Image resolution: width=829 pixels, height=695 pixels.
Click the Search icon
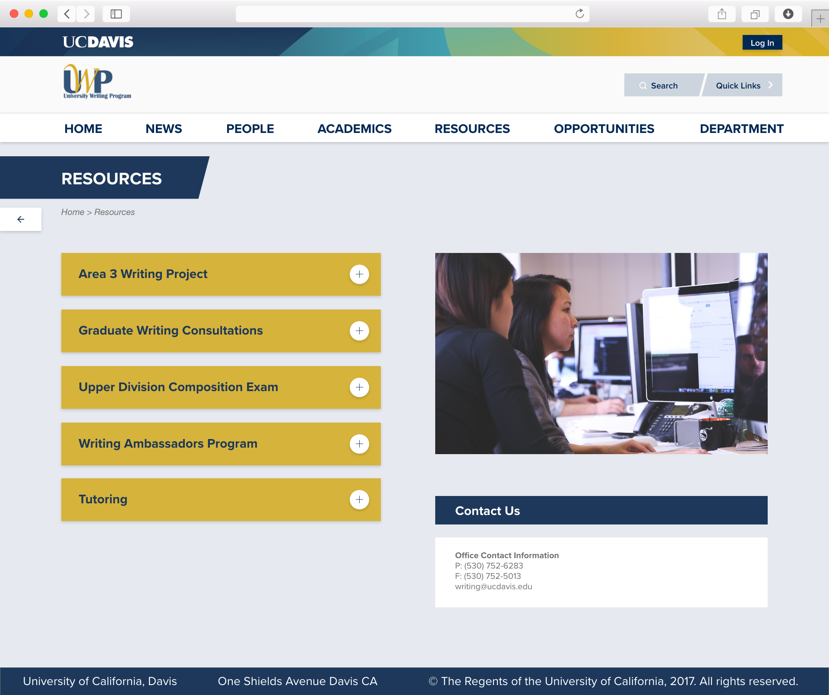(642, 85)
